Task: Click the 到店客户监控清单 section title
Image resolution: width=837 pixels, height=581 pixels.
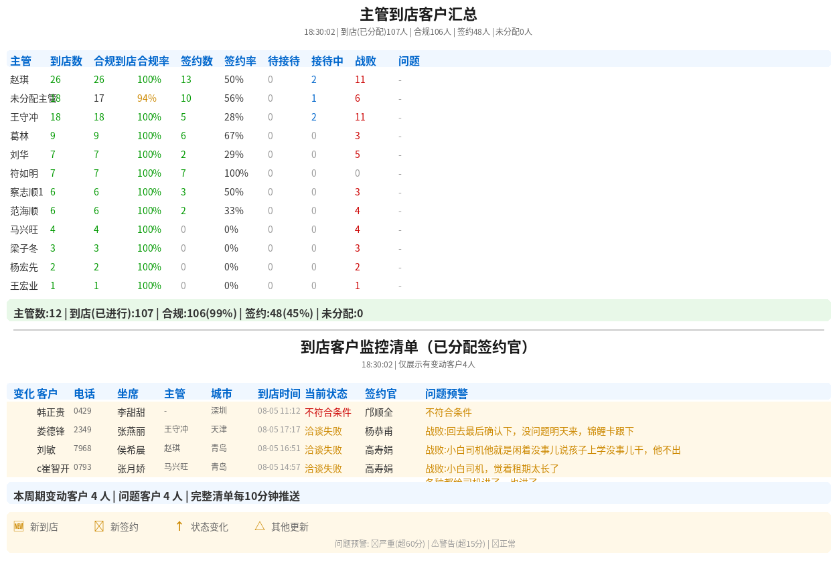Action: [418, 347]
